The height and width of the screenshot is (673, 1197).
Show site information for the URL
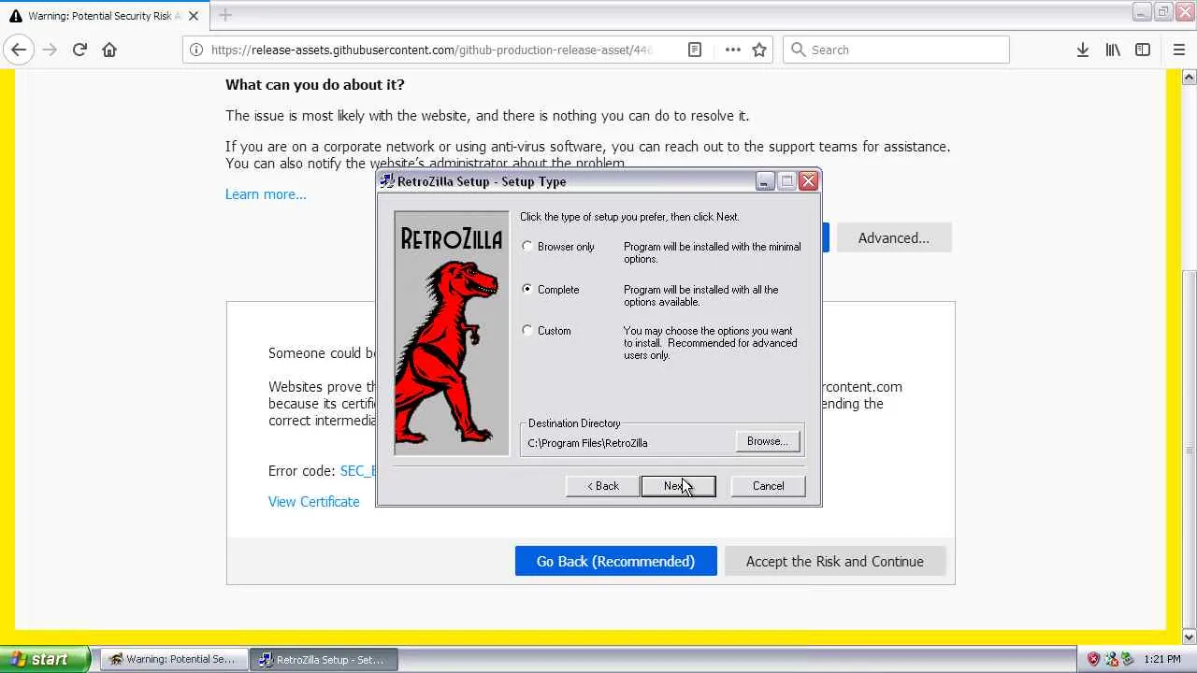point(196,50)
